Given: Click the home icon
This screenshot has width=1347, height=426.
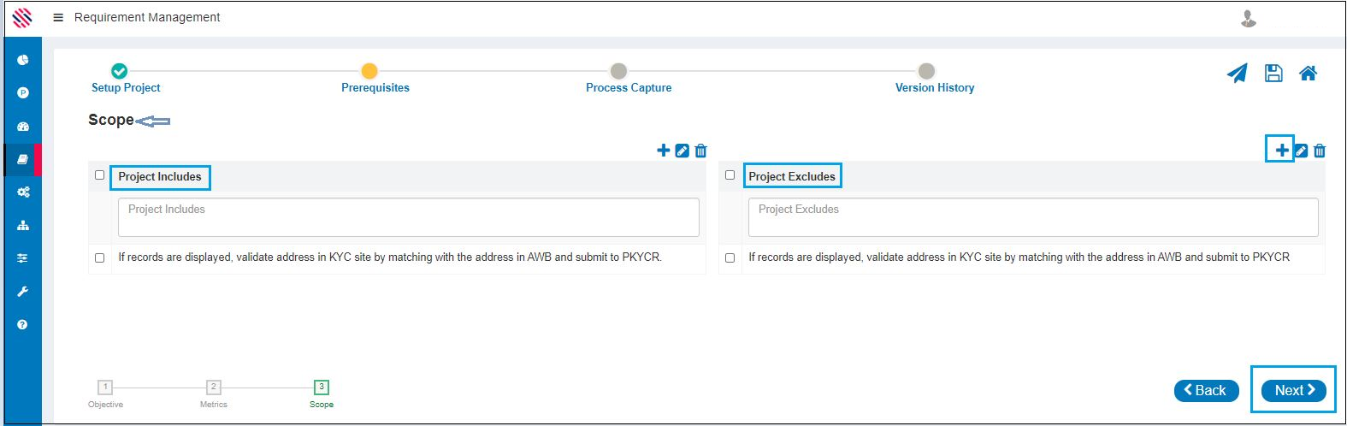Looking at the screenshot, I should [1308, 74].
